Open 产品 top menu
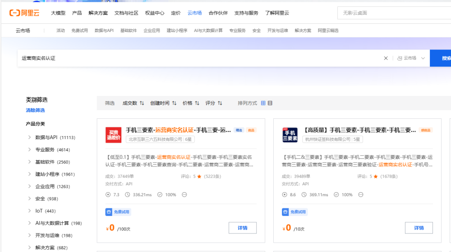Screen dimensions: 451x252 (77, 13)
